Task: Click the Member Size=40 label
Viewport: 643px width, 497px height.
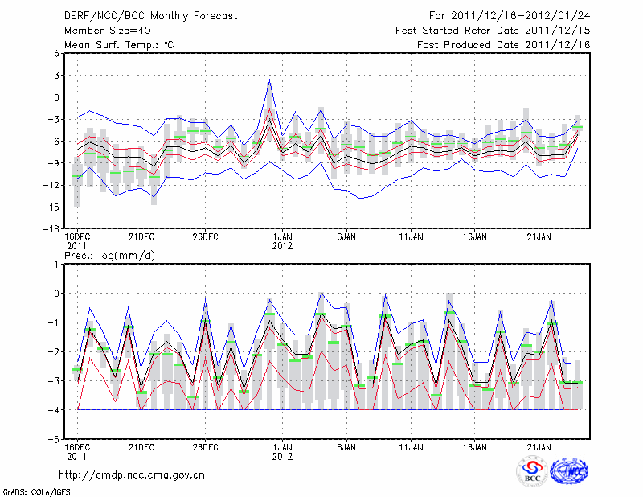Action: coord(101,31)
